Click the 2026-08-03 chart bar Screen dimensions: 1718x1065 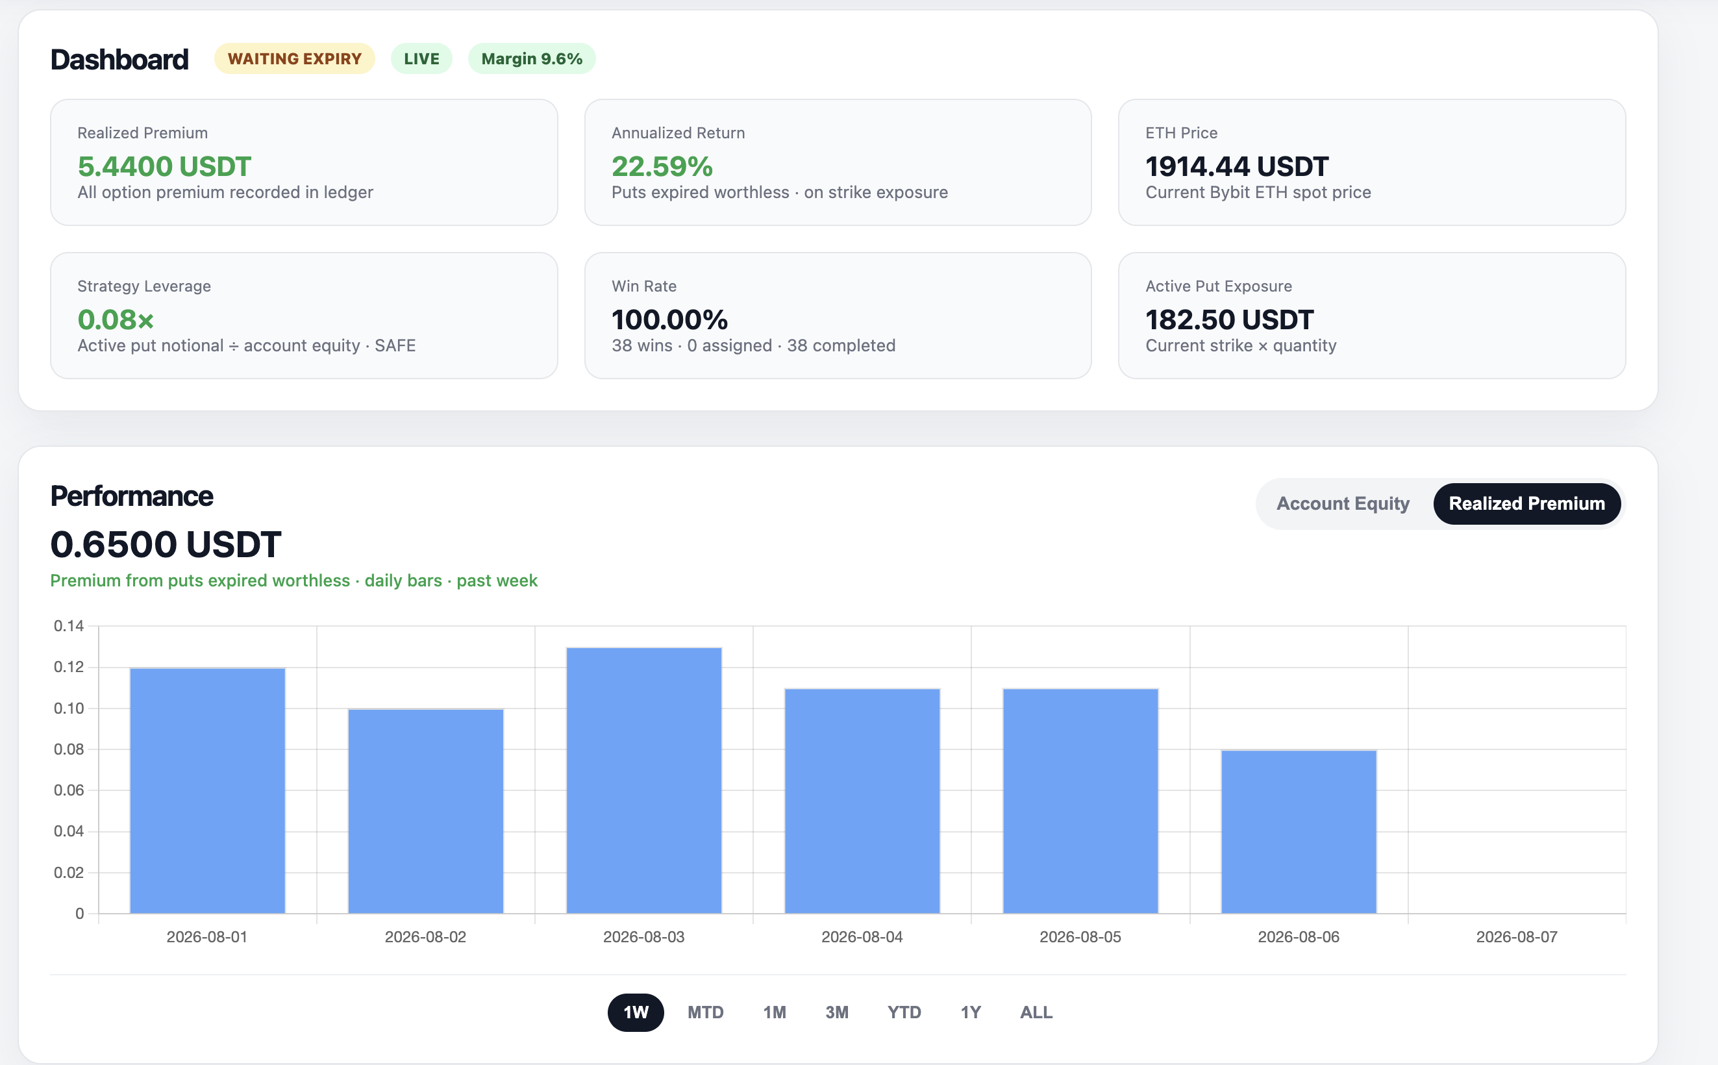[x=643, y=781]
